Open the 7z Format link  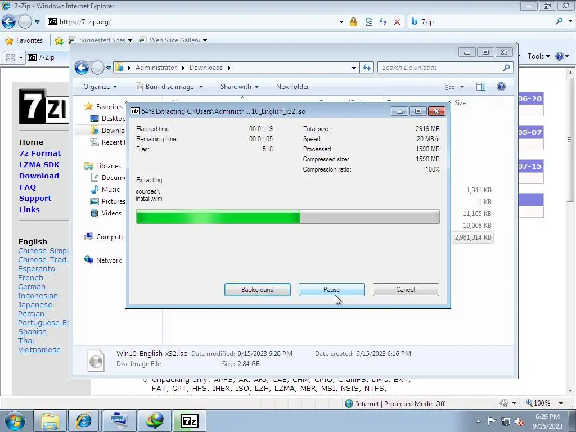click(x=40, y=153)
